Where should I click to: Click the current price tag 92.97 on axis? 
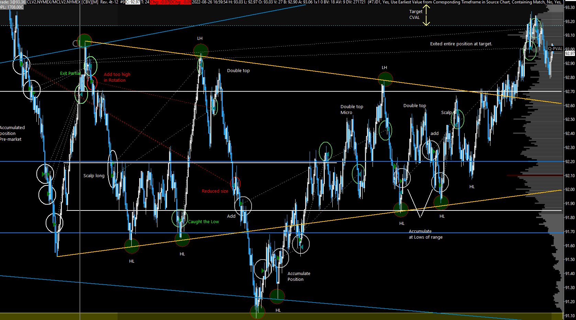570,54
